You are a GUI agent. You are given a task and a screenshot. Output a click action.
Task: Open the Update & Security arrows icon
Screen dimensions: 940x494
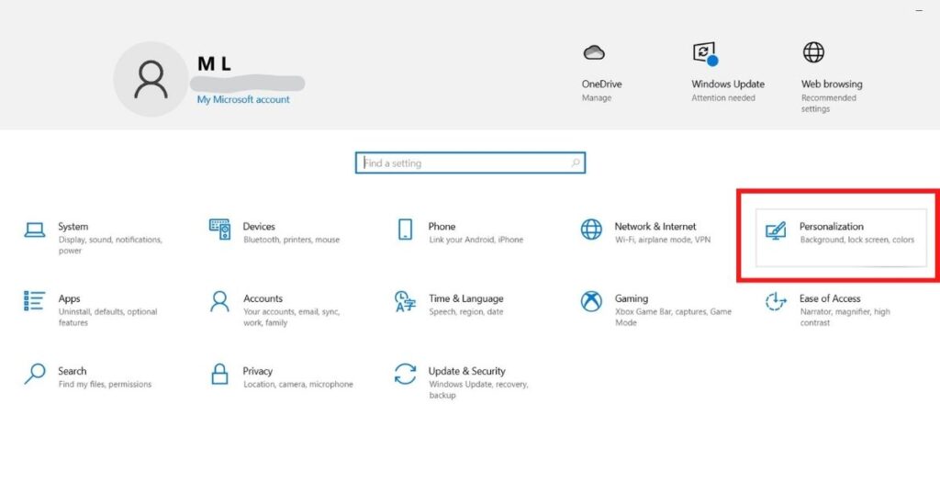(405, 374)
